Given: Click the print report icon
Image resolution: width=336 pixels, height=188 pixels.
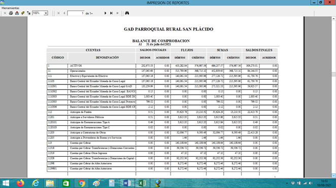Looking at the screenshot, I should tap(11, 13).
